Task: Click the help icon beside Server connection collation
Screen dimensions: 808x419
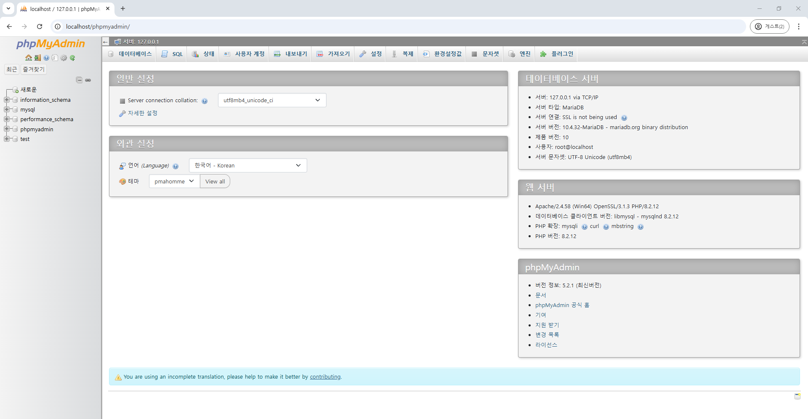Action: tap(205, 101)
